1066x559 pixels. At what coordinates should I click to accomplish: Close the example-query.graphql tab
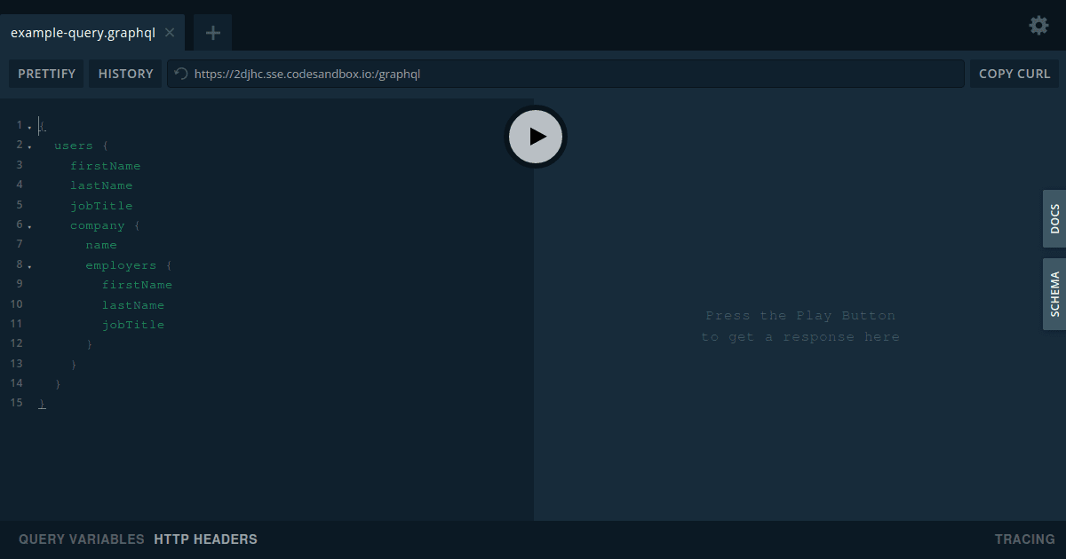(169, 32)
